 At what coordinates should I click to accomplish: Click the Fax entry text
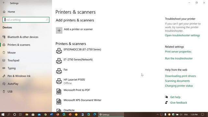tap(66, 70)
